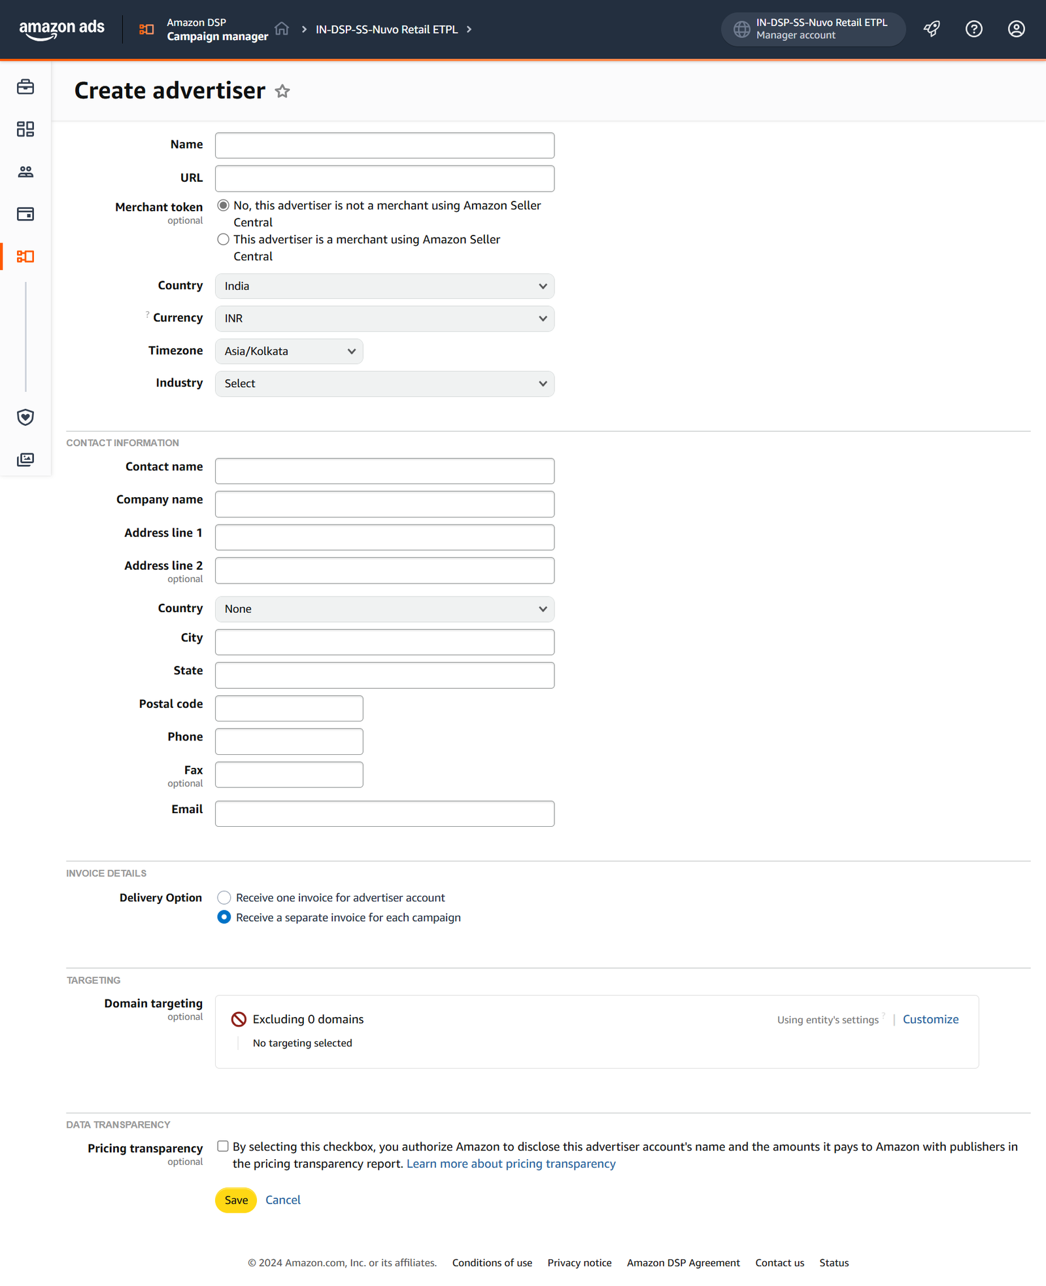Open 'Learn more about pricing transparency' link
The height and width of the screenshot is (1286, 1046).
click(511, 1164)
